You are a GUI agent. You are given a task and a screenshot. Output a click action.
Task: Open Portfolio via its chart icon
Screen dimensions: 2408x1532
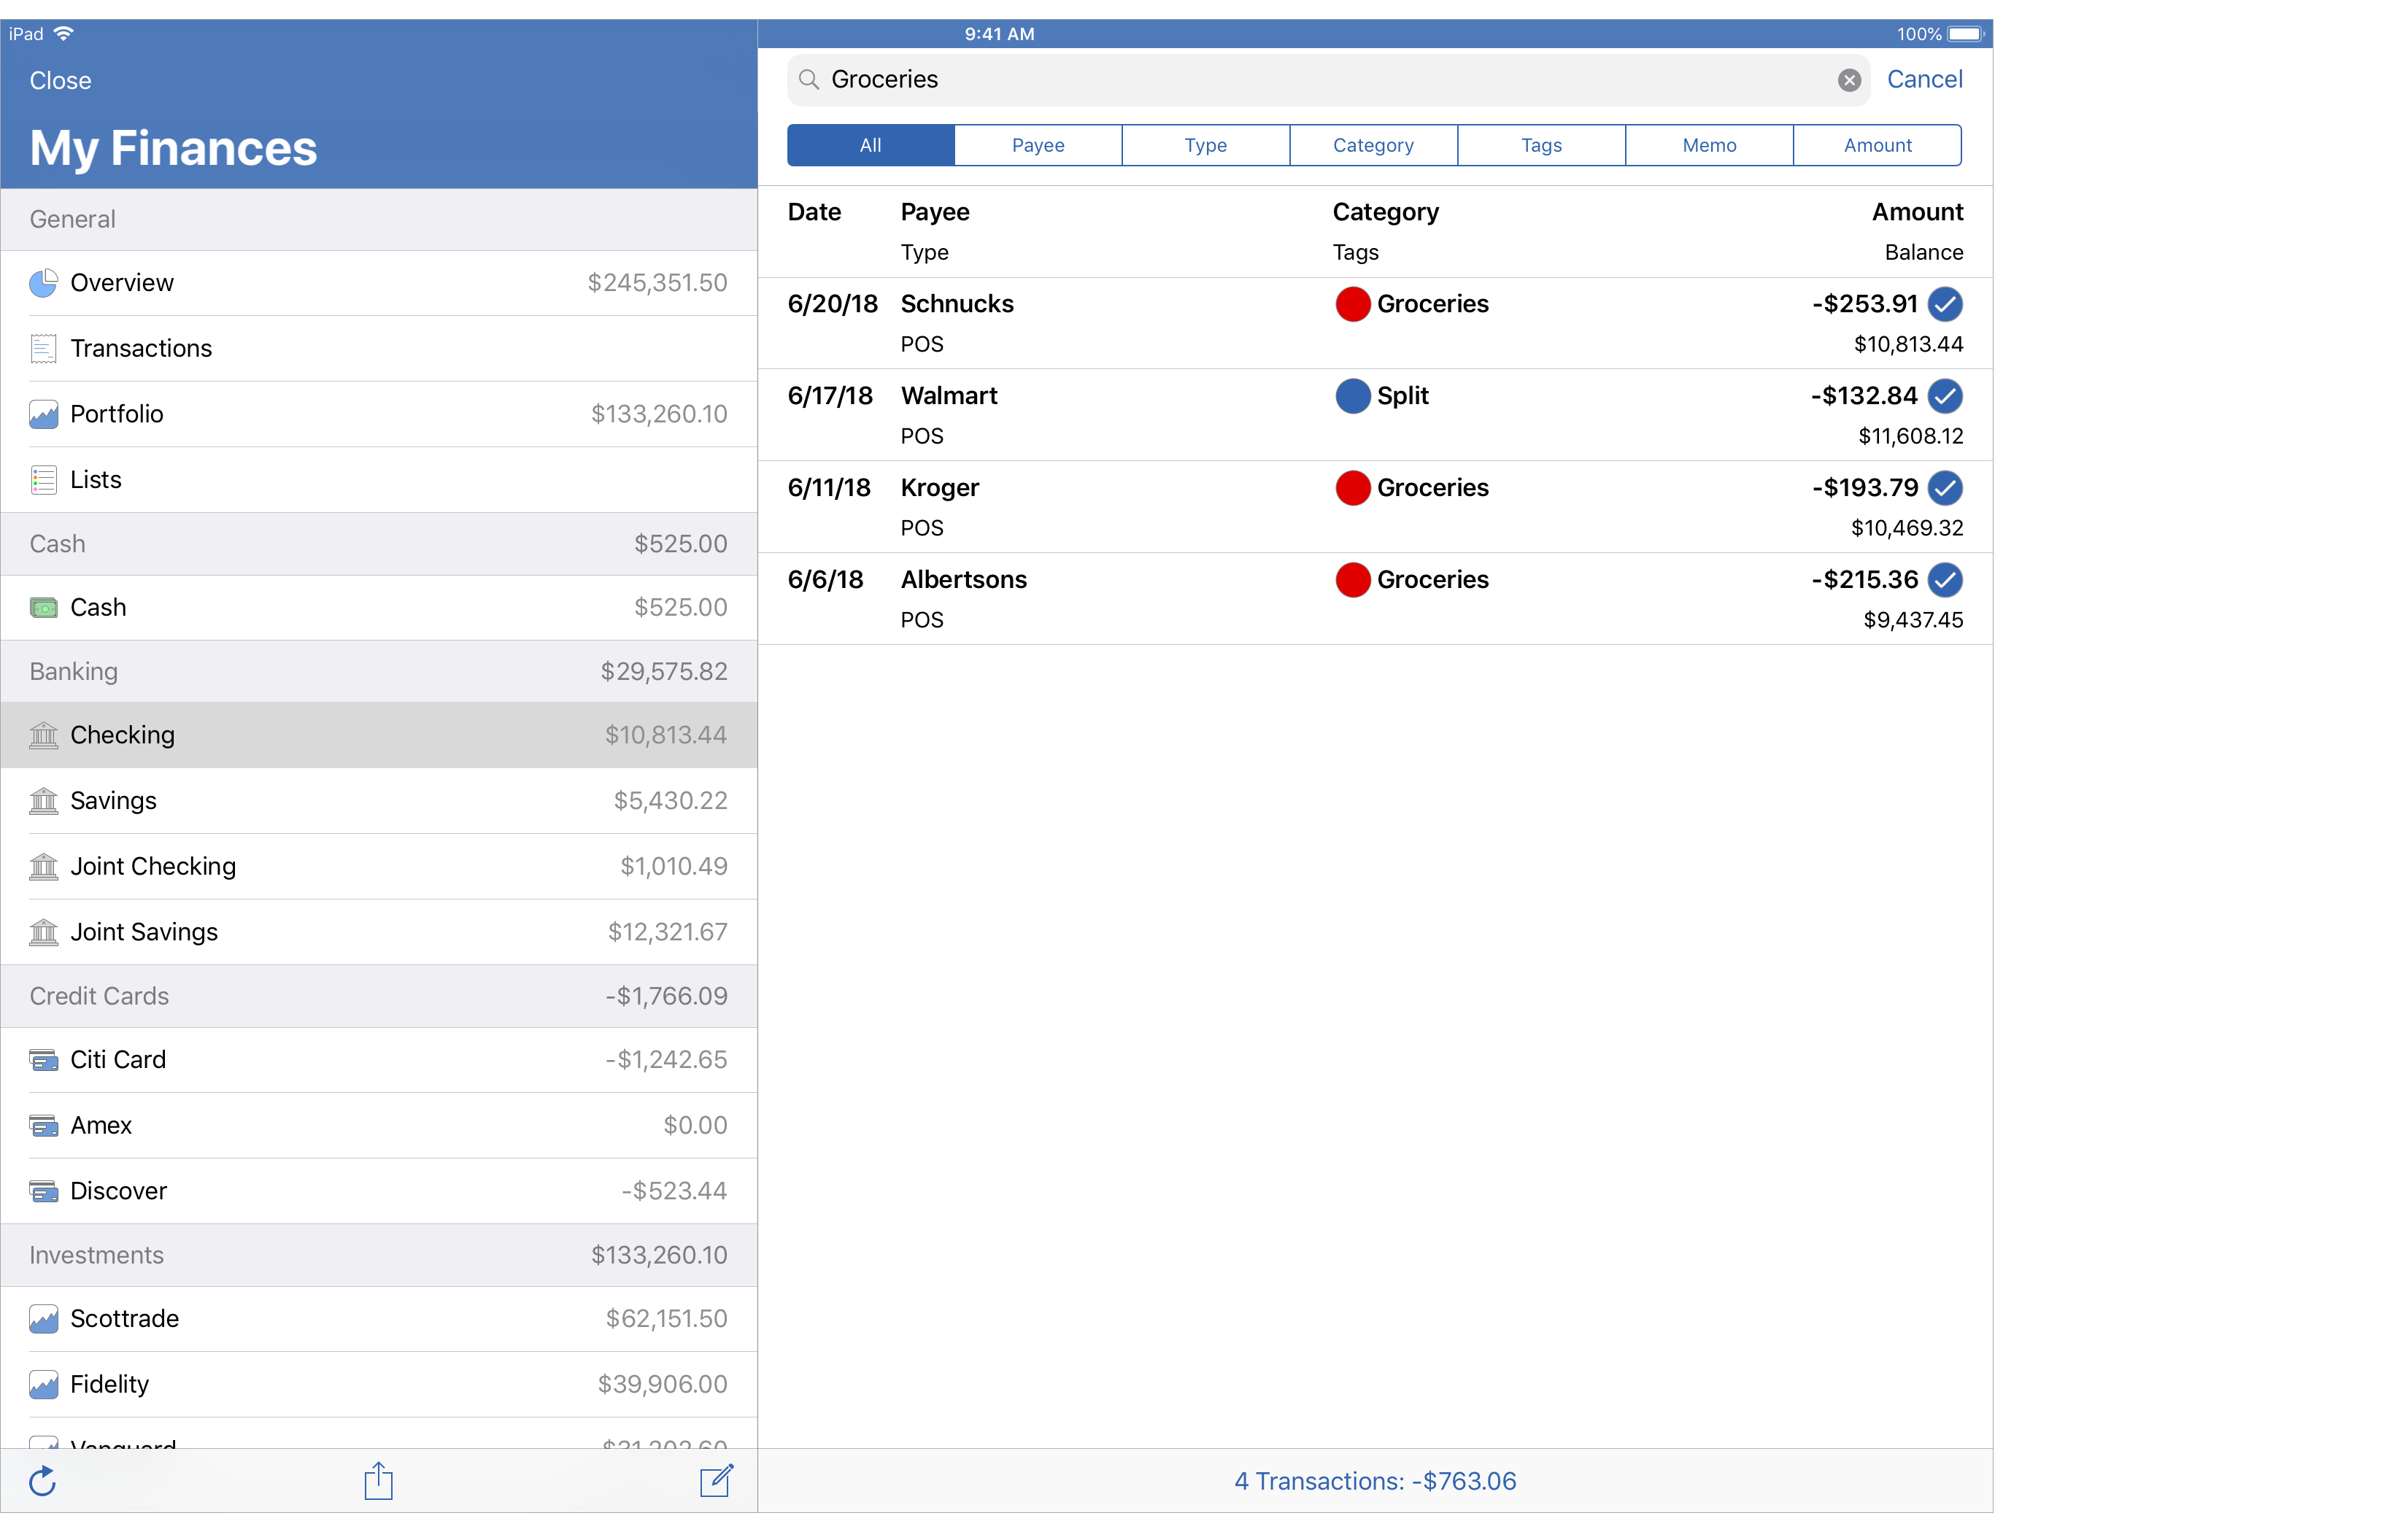[44, 413]
